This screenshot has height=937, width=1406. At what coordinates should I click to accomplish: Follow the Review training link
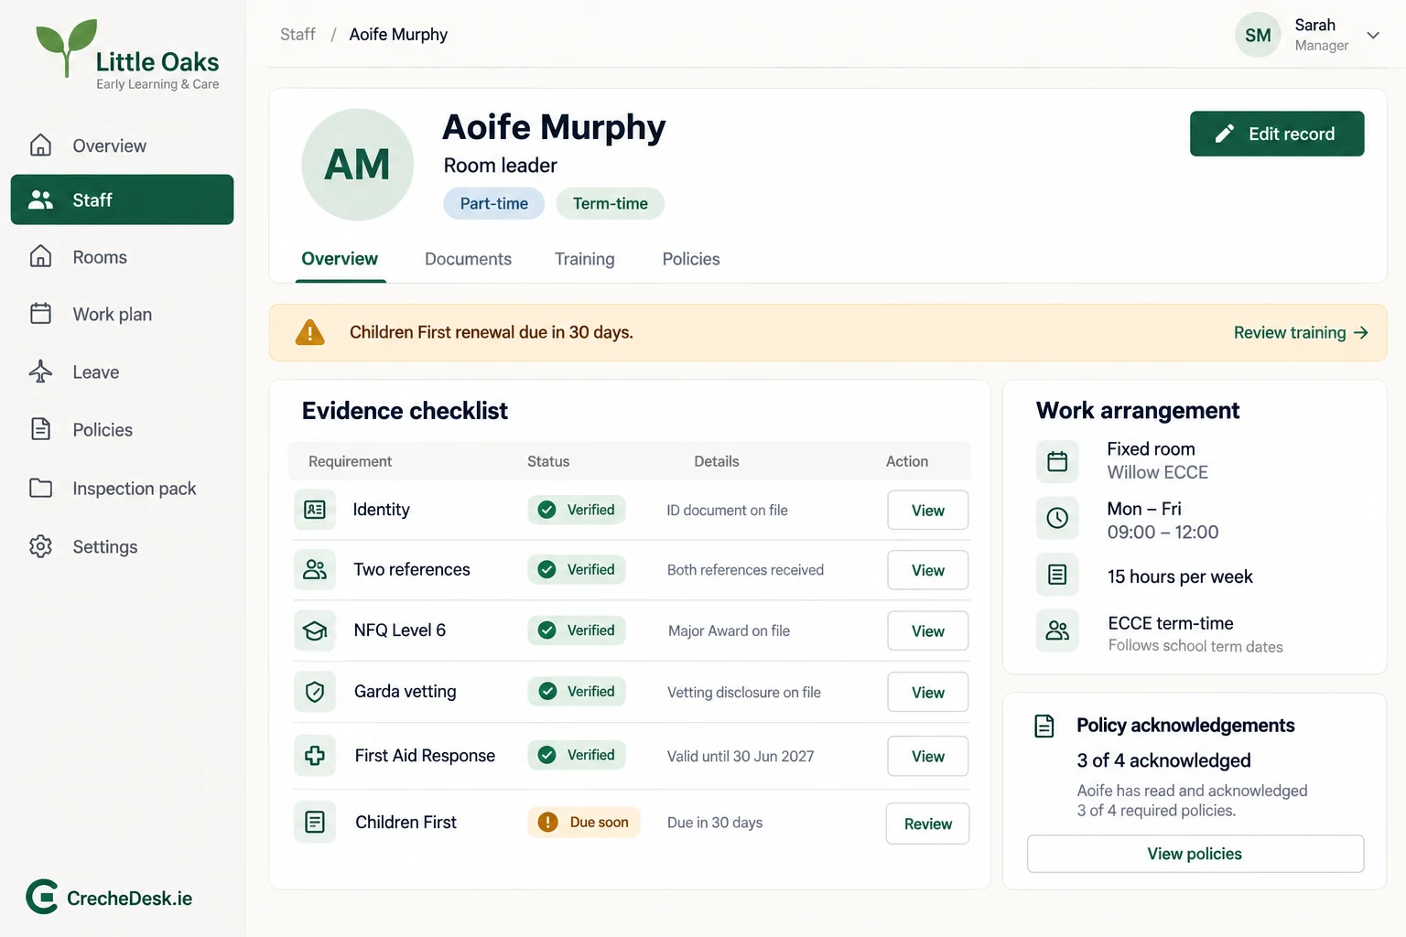(1301, 332)
